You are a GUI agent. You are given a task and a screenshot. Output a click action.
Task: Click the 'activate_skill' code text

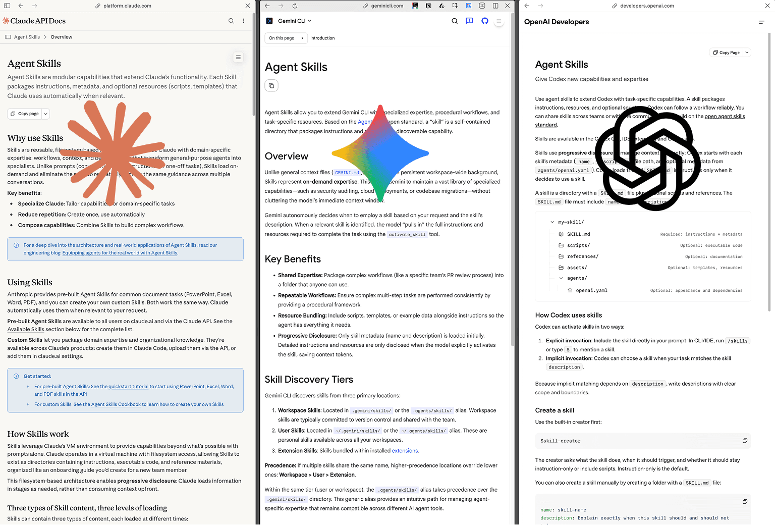407,234
